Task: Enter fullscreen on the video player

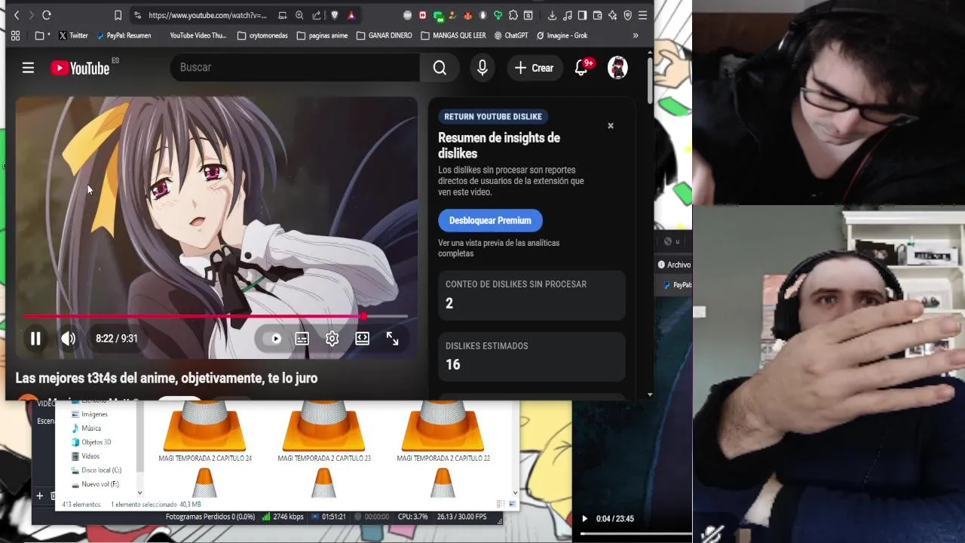Action: tap(393, 339)
